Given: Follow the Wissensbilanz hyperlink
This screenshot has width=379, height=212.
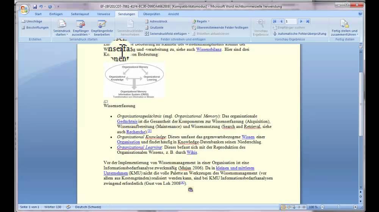Looking at the screenshot, I should (x=209, y=49).
